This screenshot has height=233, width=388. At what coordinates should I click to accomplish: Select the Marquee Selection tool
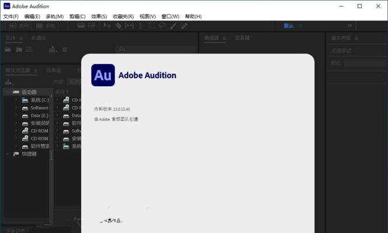pyautogui.click(x=152, y=26)
